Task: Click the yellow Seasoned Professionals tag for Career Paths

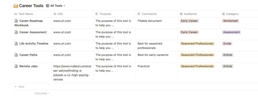Action: (x=197, y=55)
